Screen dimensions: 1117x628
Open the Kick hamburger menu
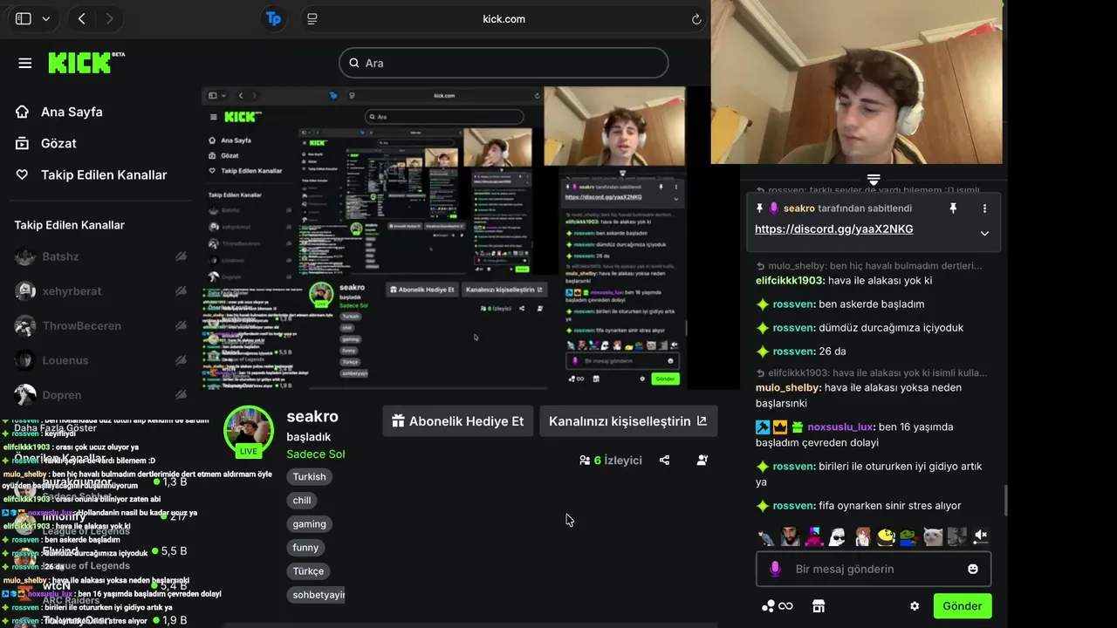tap(24, 63)
